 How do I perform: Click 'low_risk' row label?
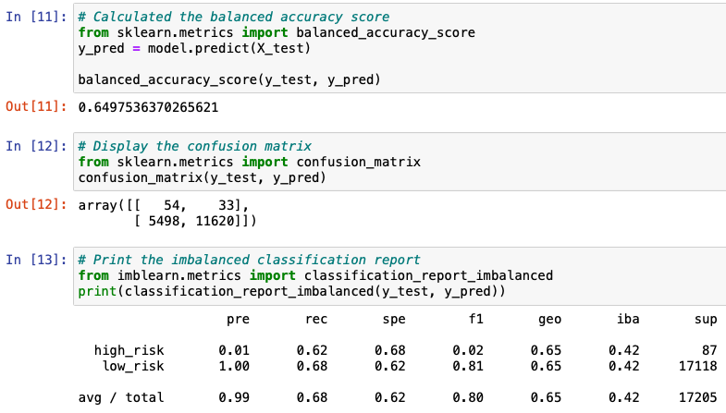(133, 366)
